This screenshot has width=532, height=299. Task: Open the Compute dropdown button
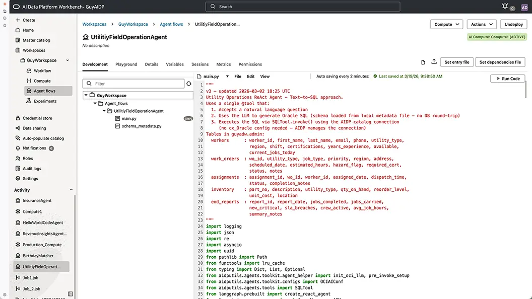click(446, 24)
